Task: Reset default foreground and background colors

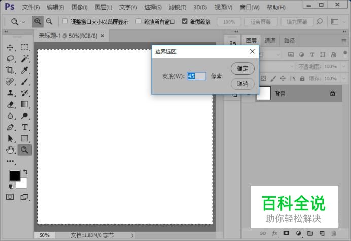Action: point(11,186)
